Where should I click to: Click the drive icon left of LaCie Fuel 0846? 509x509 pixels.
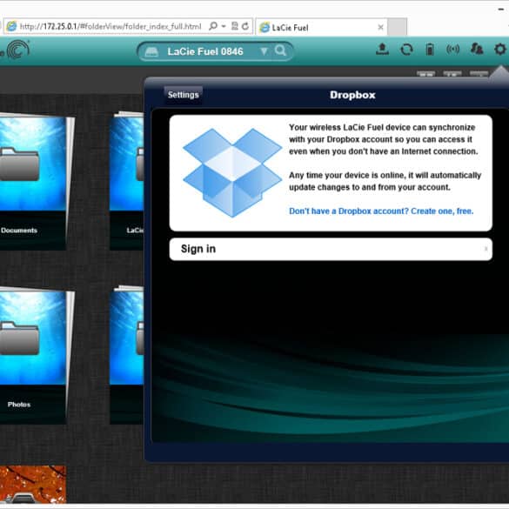pyautogui.click(x=151, y=52)
